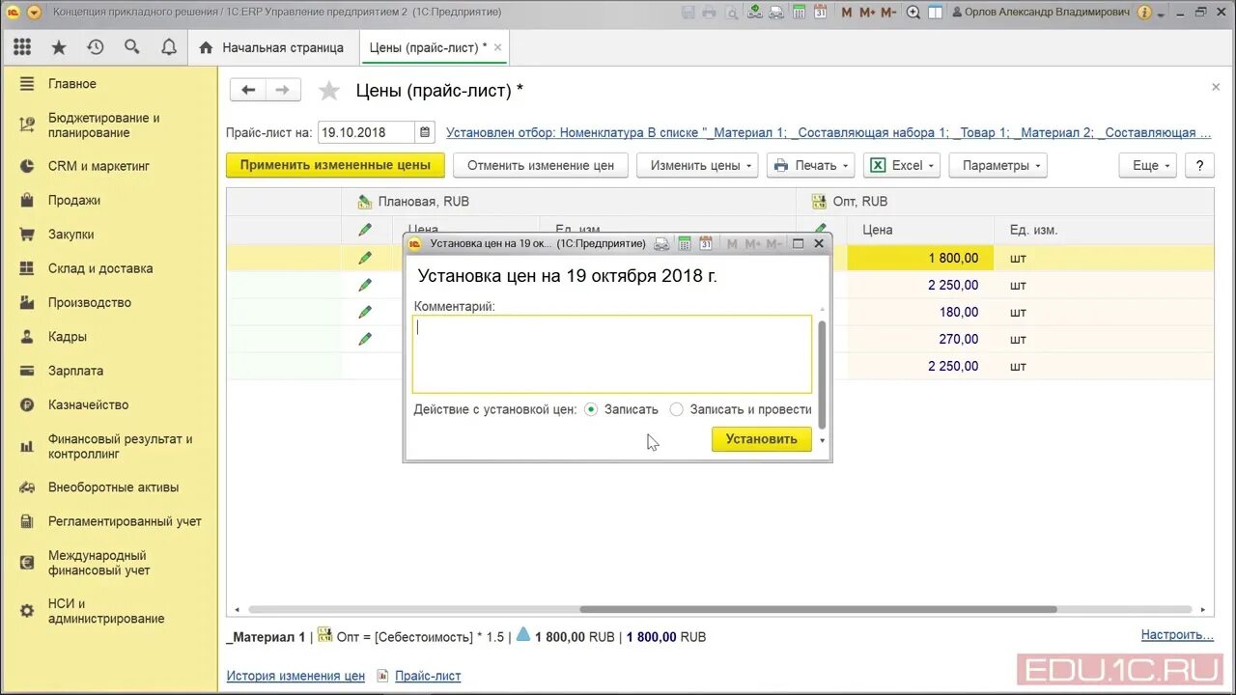This screenshot has height=695, width=1236.
Task: Open notifications bell icon
Action: click(168, 47)
